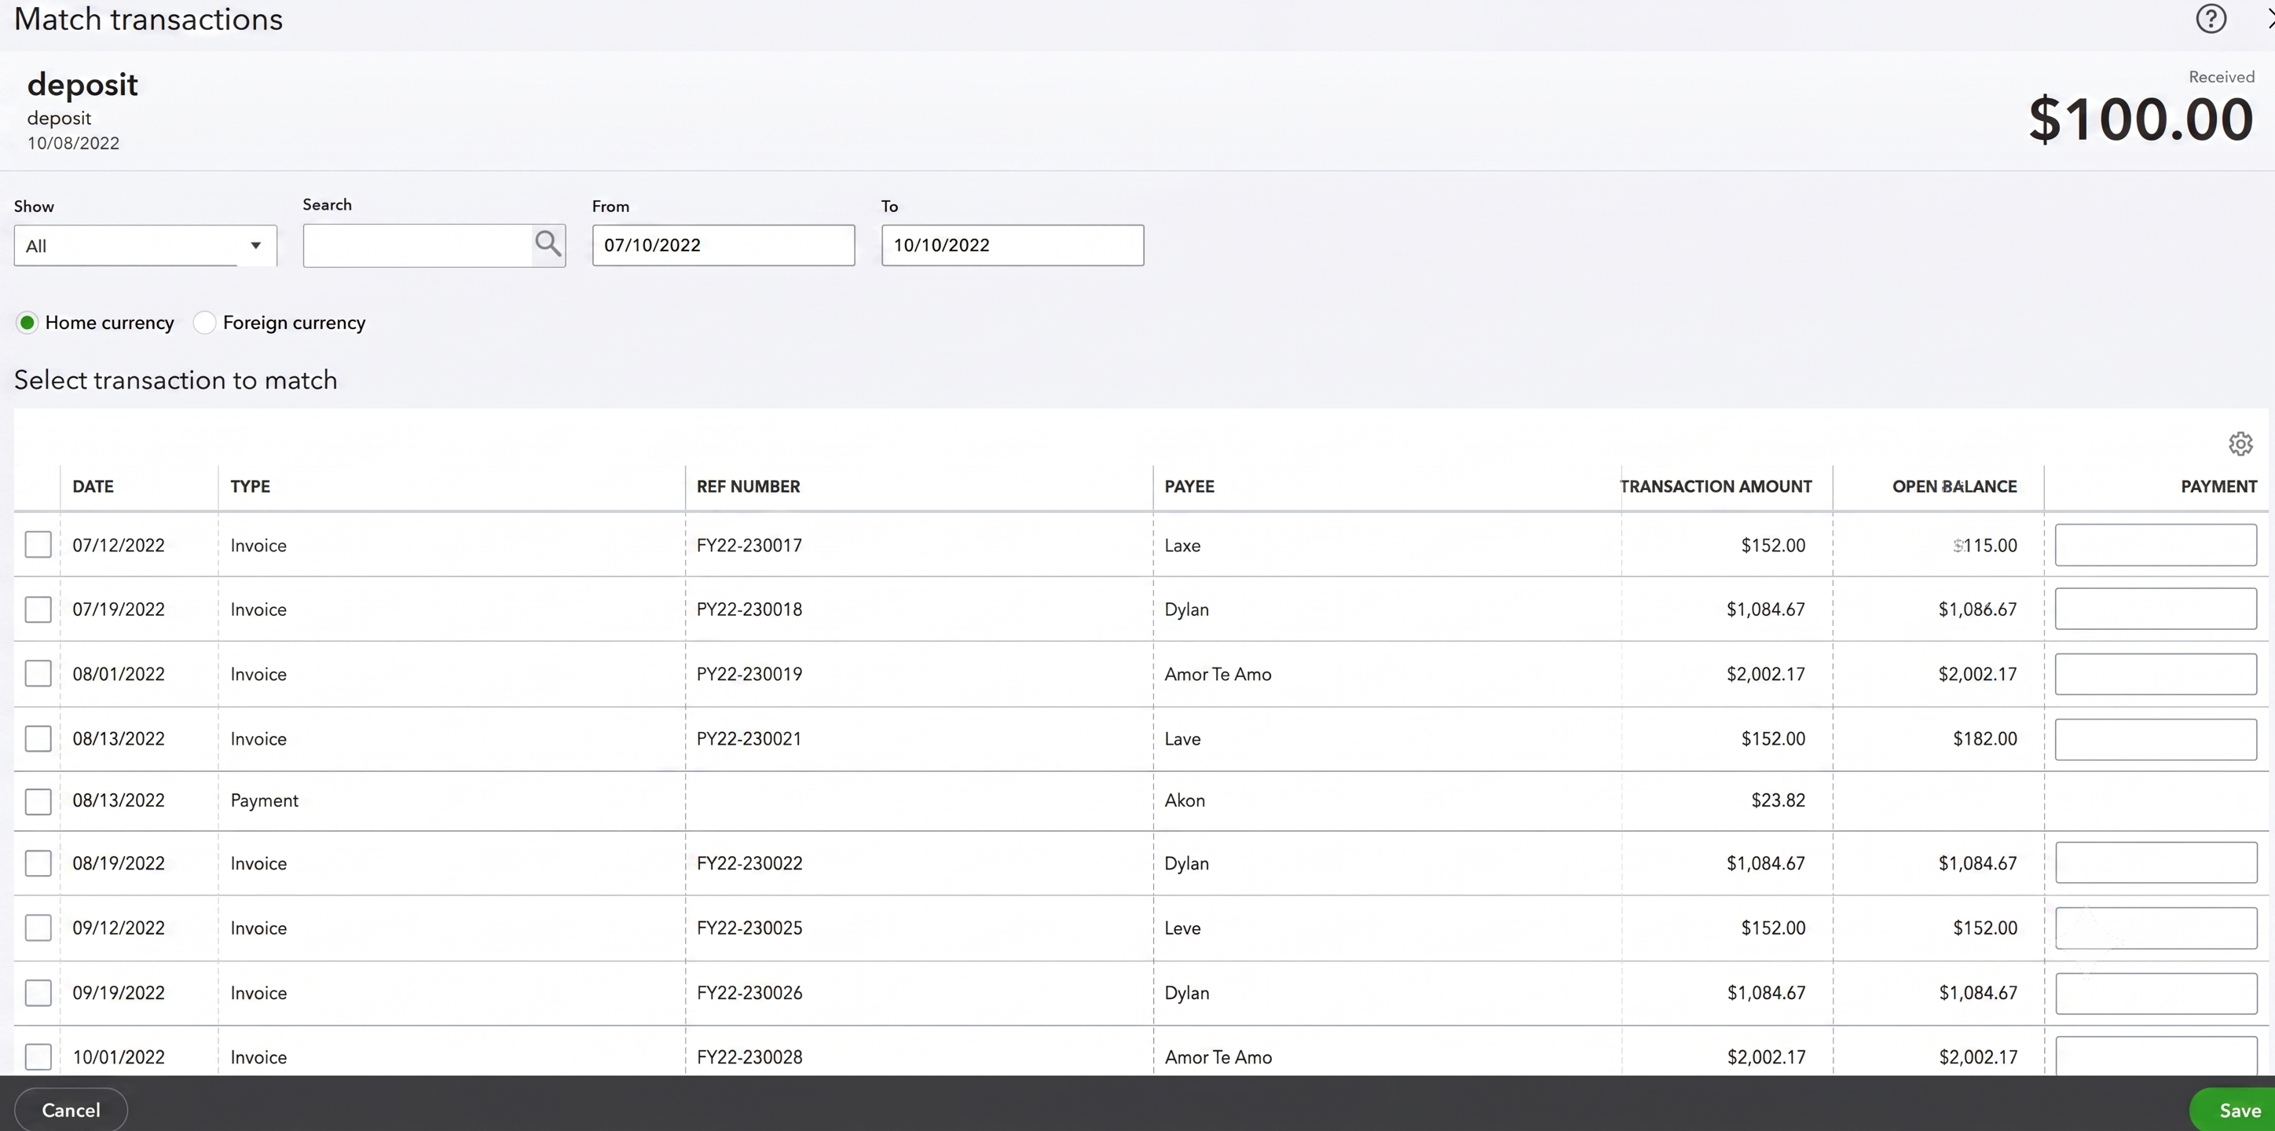
Task: Click the search magnifier icon
Action: 548,243
